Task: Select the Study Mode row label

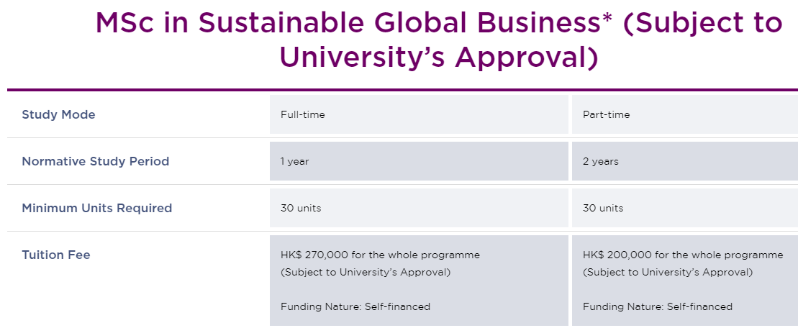Action: [58, 114]
